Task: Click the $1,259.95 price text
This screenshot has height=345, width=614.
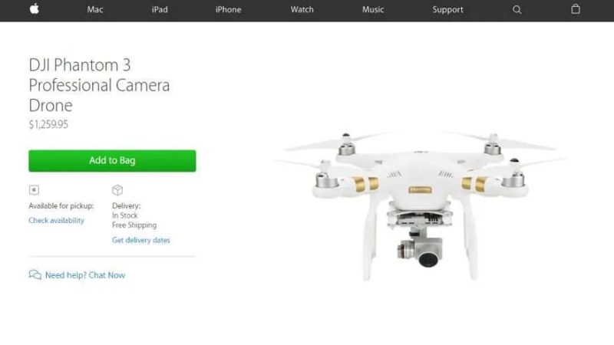Action: coord(48,124)
